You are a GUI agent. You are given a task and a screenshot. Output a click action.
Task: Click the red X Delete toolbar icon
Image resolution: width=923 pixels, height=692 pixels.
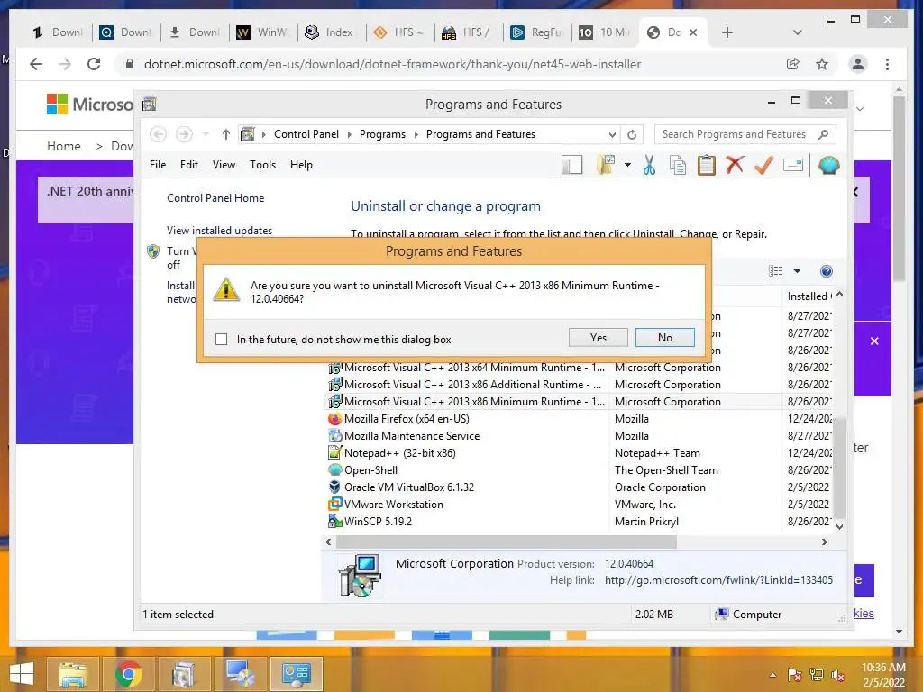735,165
